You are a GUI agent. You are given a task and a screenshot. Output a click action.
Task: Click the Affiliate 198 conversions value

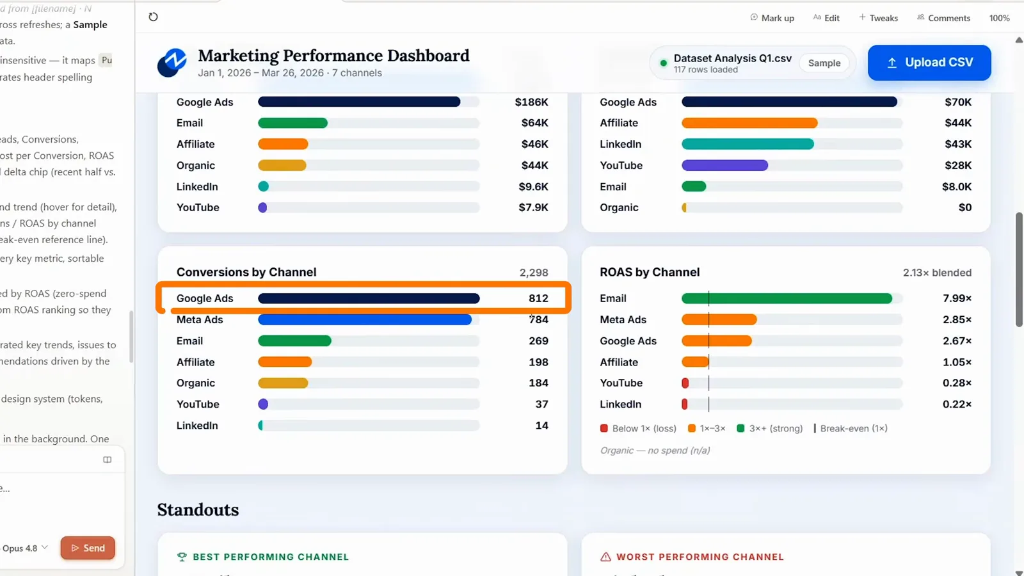tap(538, 362)
